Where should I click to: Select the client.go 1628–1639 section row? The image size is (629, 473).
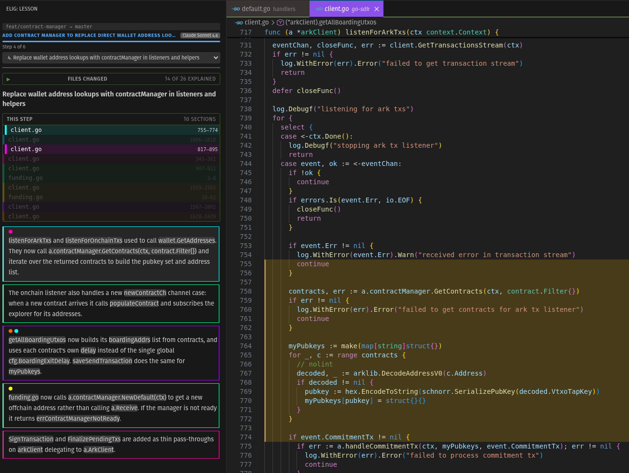112,216
